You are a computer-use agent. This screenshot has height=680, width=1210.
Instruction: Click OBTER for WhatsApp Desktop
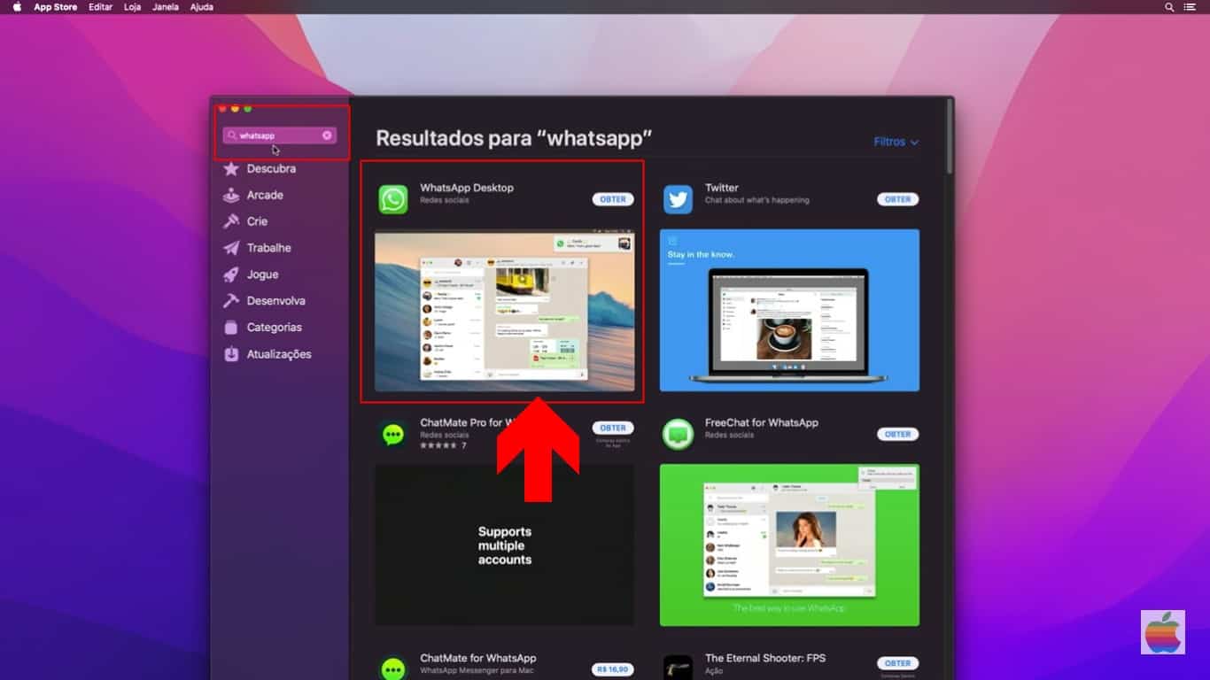click(x=613, y=199)
